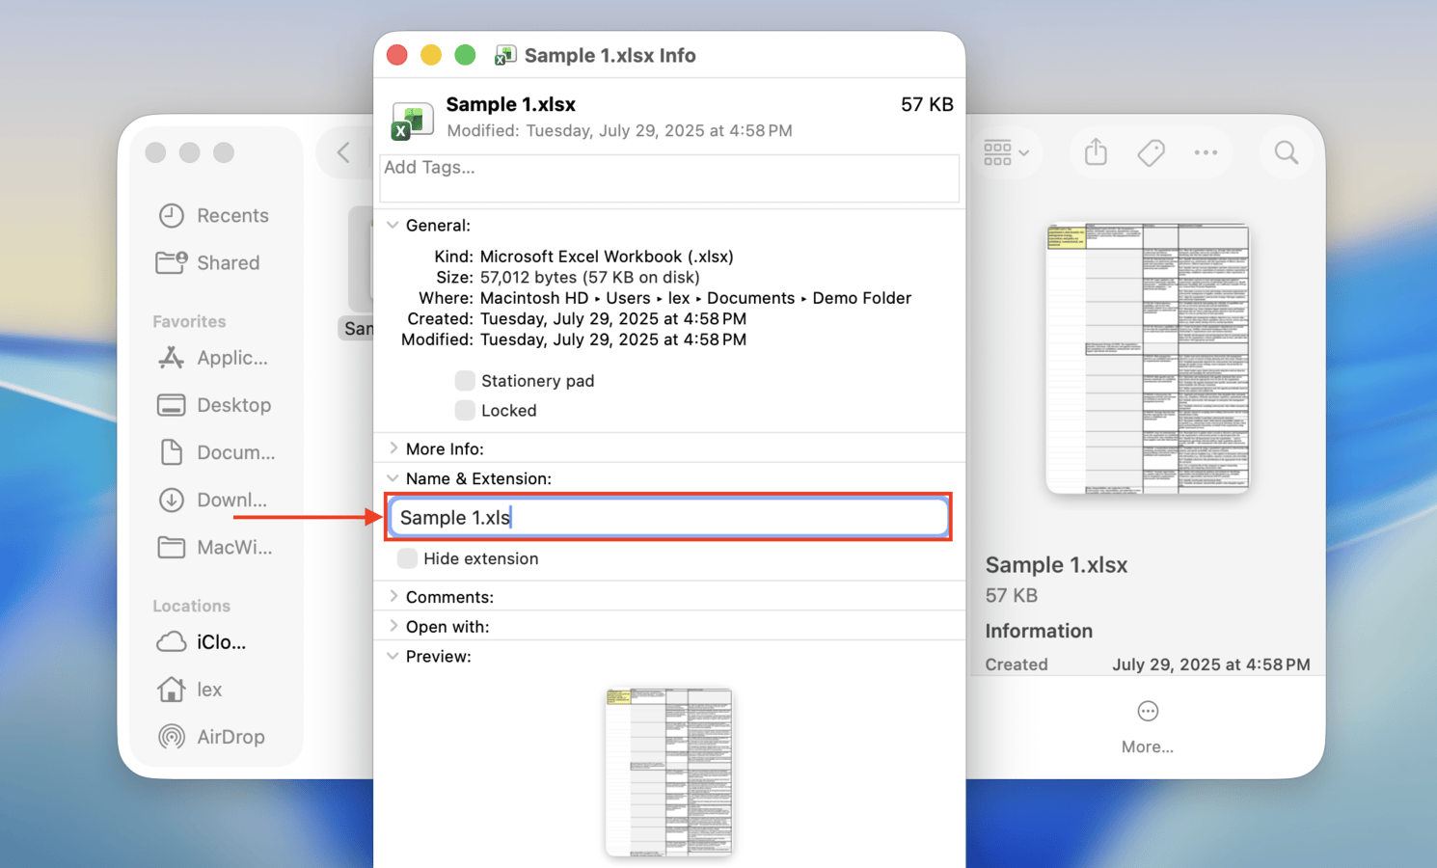Click the back chevron navigation button
Viewport: 1437px width, 868px height.
tap(344, 152)
